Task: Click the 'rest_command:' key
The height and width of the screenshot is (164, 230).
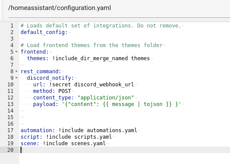Action: click(x=41, y=72)
